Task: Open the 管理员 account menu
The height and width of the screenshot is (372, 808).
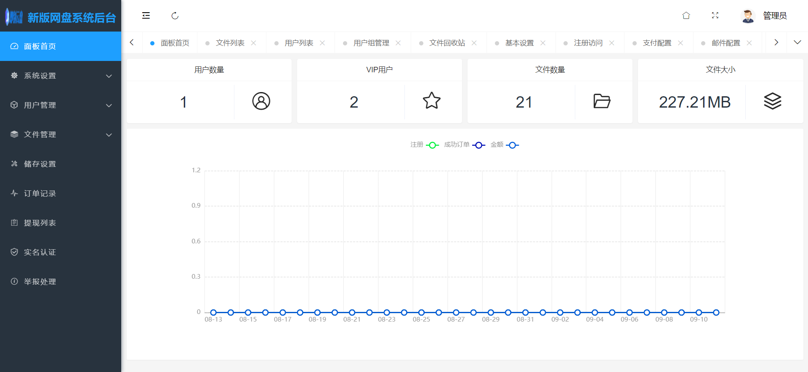Action: click(x=775, y=16)
